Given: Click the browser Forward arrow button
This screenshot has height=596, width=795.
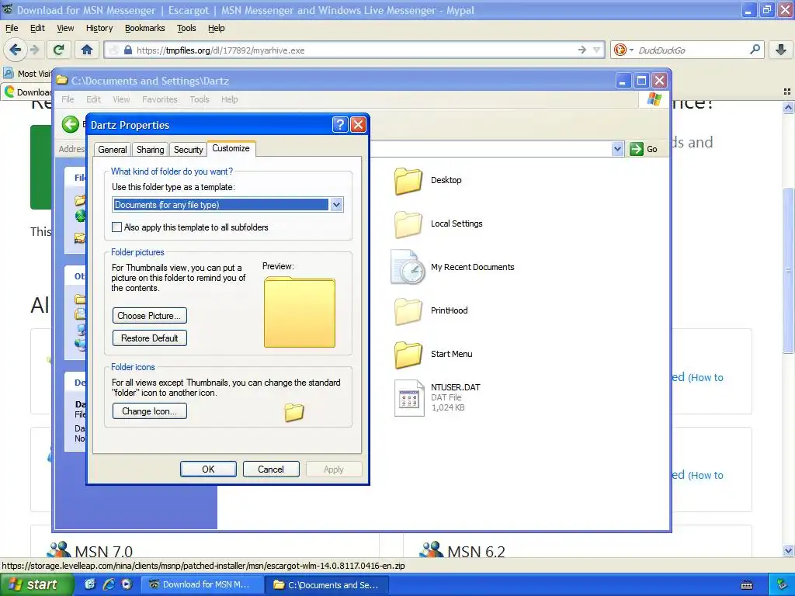Looking at the screenshot, I should pos(34,50).
